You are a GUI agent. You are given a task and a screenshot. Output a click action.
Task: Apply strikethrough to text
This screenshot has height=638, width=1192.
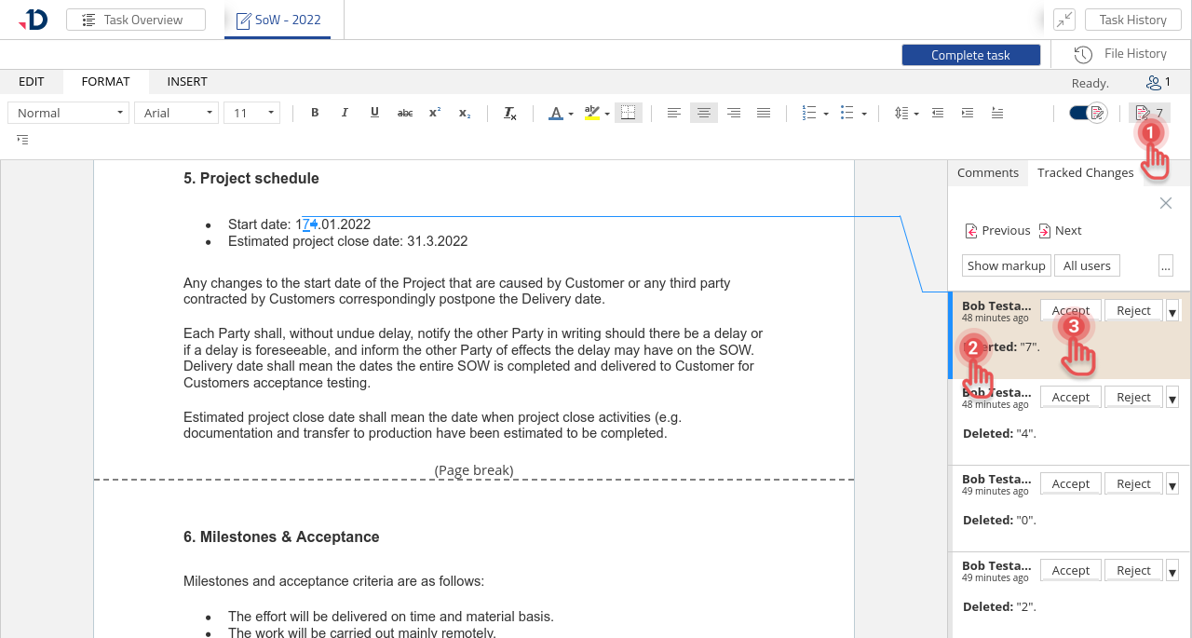click(x=405, y=113)
